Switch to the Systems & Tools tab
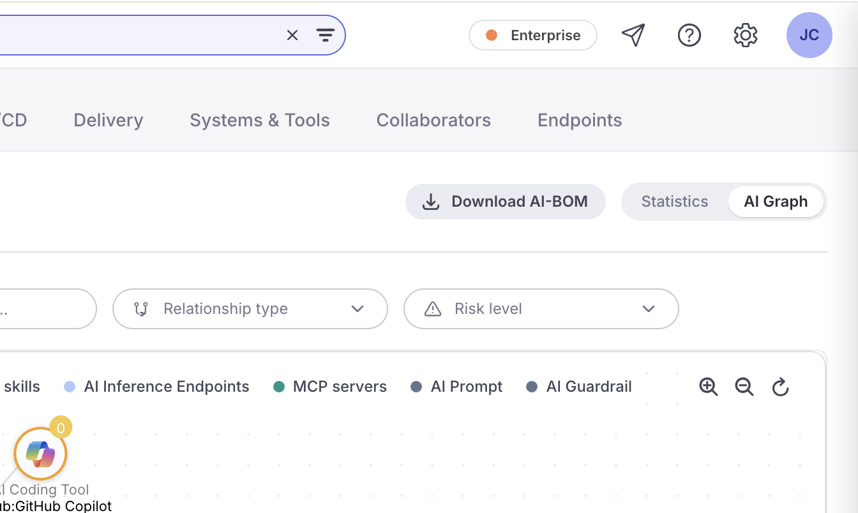The height and width of the screenshot is (513, 858). 260,120
